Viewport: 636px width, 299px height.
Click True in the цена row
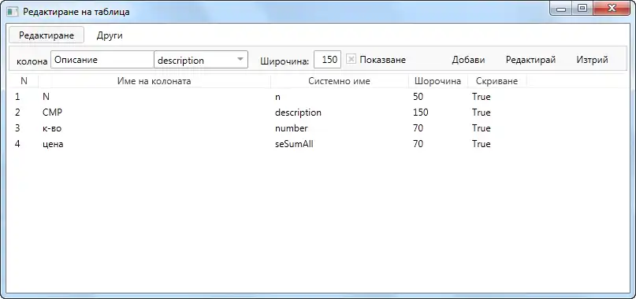coord(482,144)
